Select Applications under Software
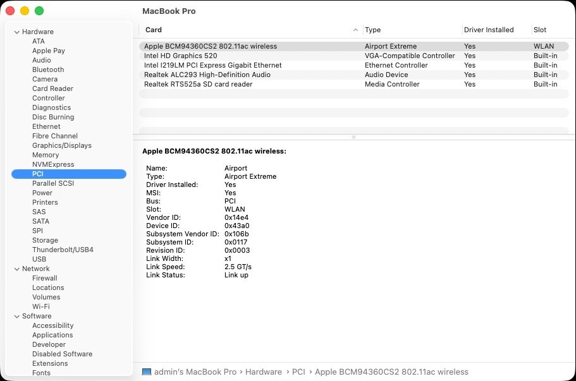Image resolution: width=576 pixels, height=381 pixels. pyautogui.click(x=52, y=335)
